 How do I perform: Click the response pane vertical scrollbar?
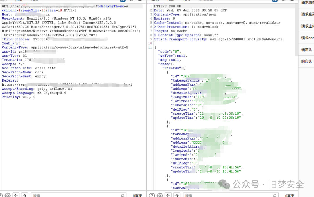pos(296,30)
